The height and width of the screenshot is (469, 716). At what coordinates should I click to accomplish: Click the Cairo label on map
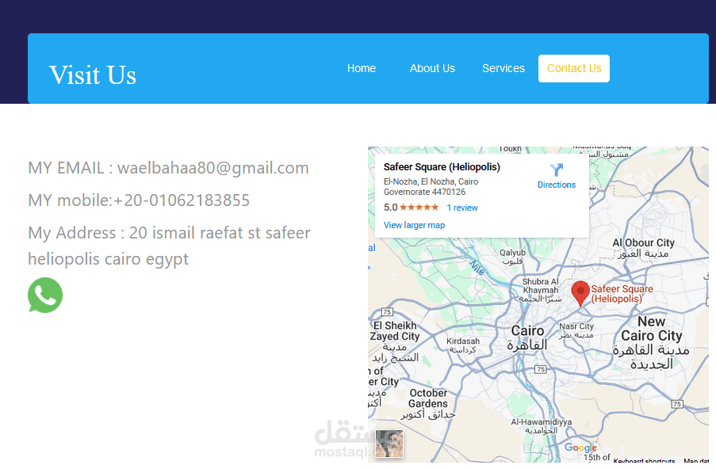(527, 331)
